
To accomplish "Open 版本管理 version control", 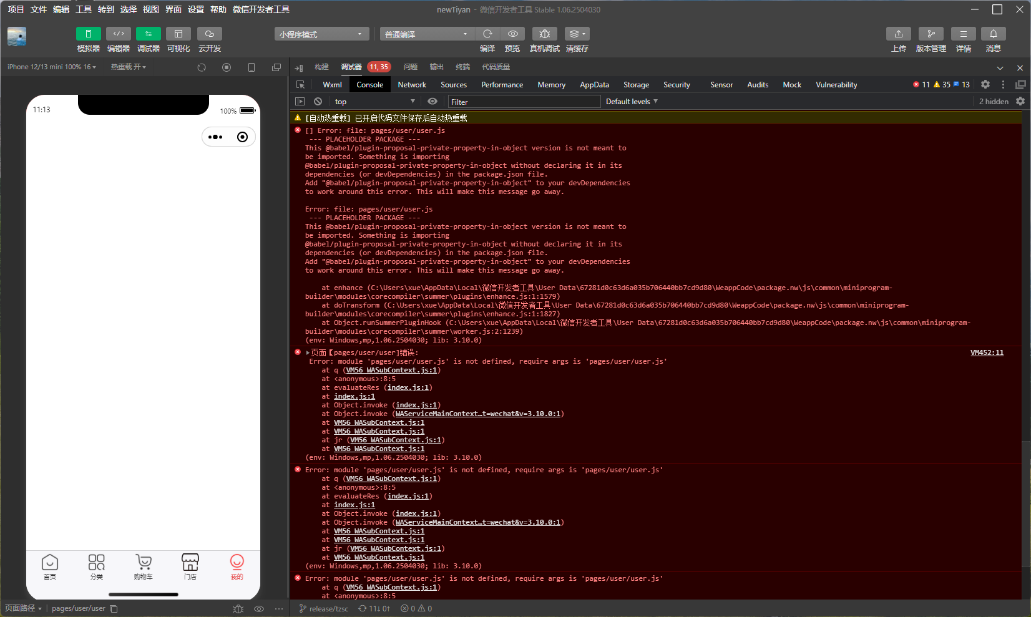I will click(931, 34).
